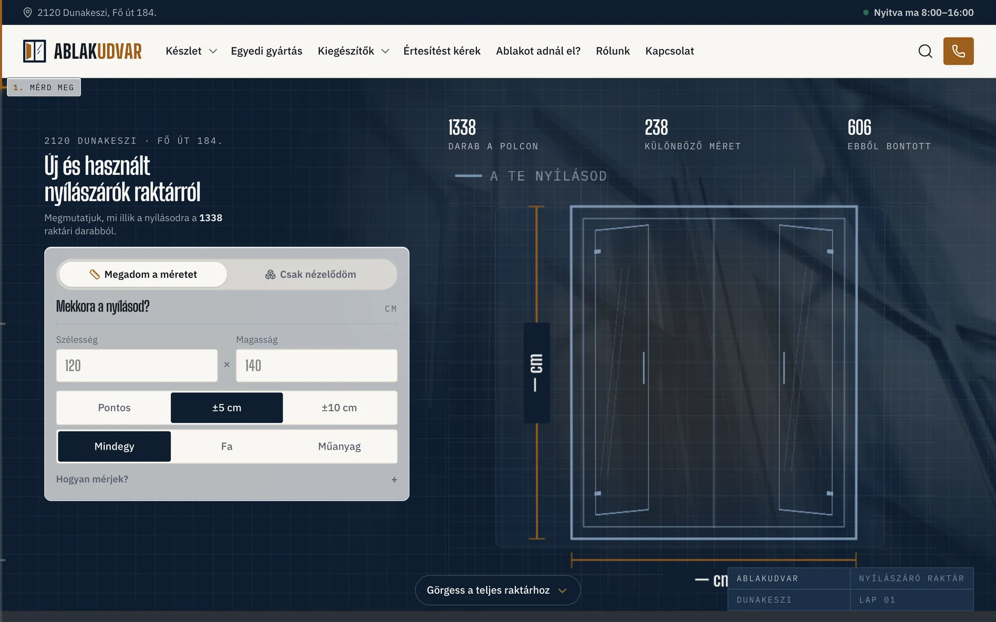Expand the Kiegészítők dropdown menu

pyautogui.click(x=353, y=51)
